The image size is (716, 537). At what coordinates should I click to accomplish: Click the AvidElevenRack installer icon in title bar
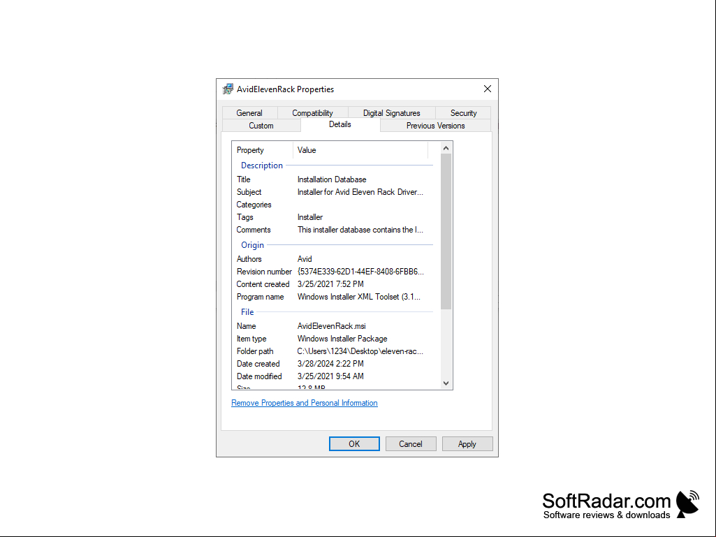click(x=228, y=89)
